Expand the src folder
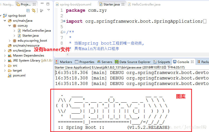 [x=5, y=66]
